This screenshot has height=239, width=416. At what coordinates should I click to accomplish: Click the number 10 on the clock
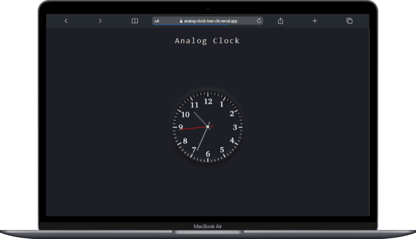185,114
